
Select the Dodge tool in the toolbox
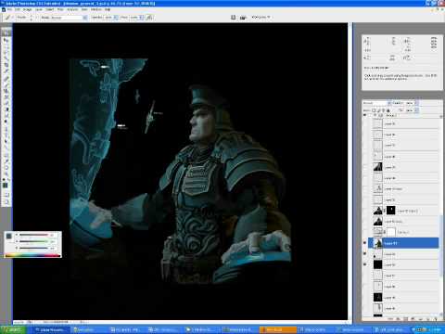point(6,122)
